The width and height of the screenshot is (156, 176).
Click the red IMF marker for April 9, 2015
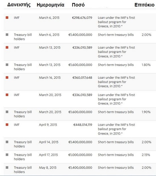pyautogui.click(x=7, y=125)
